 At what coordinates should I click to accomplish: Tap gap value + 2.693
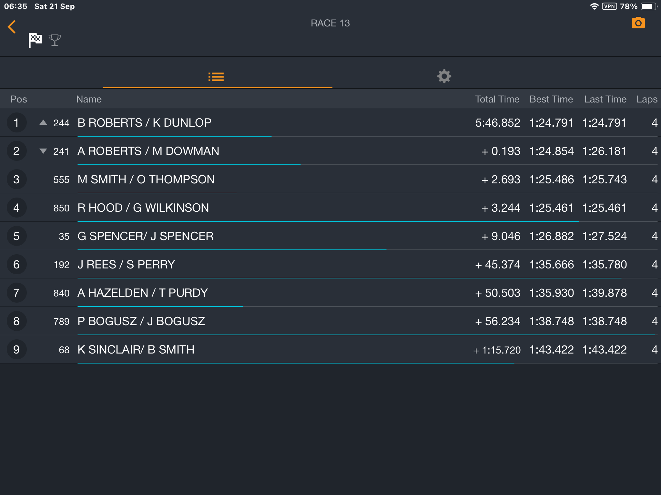501,180
